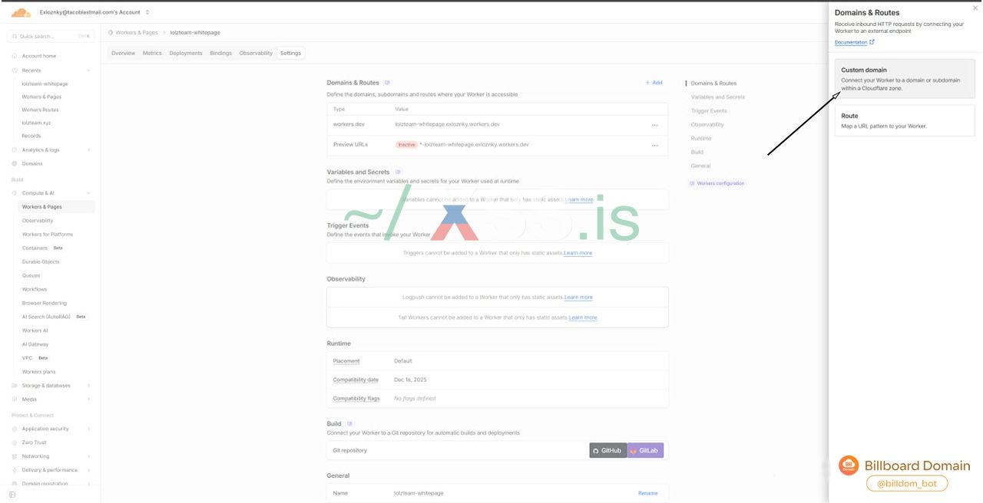
Task: Click the Application security icon
Action: click(x=15, y=429)
